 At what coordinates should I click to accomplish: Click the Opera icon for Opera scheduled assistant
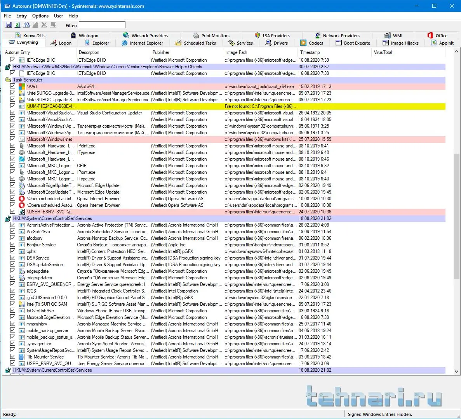tap(22, 199)
